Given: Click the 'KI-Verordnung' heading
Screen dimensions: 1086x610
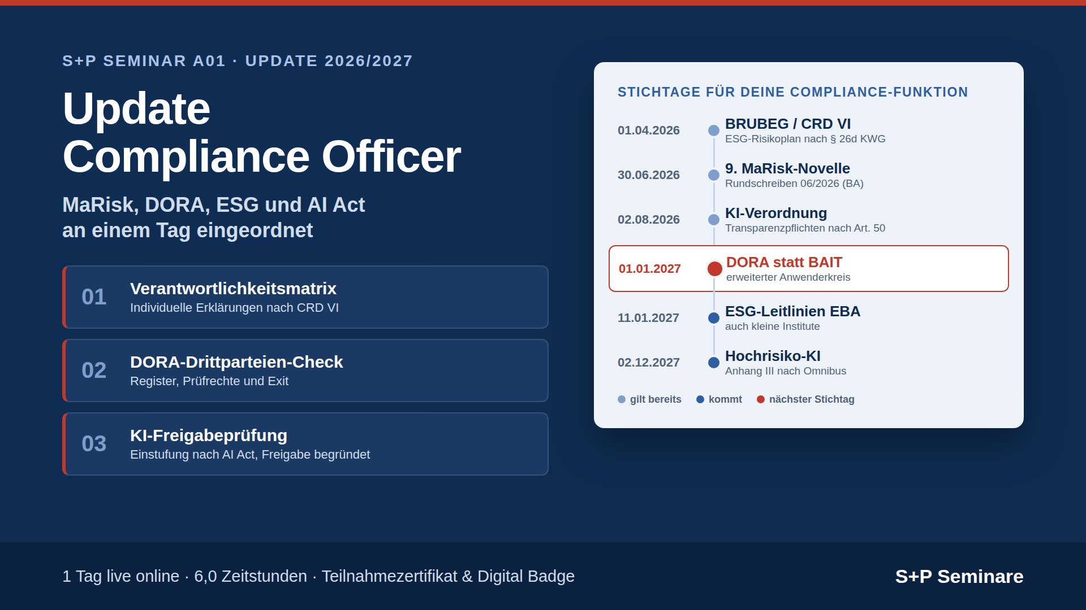Looking at the screenshot, I should pyautogui.click(x=776, y=213).
